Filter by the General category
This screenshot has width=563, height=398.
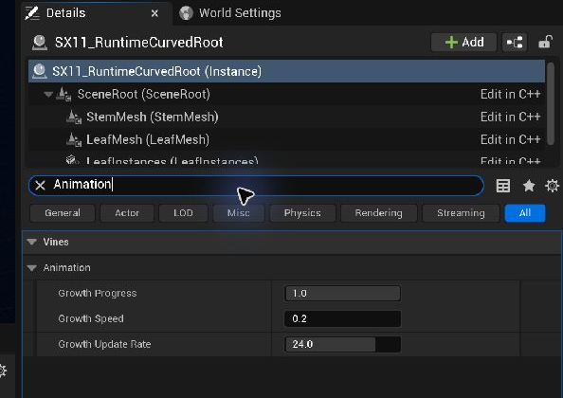point(63,213)
